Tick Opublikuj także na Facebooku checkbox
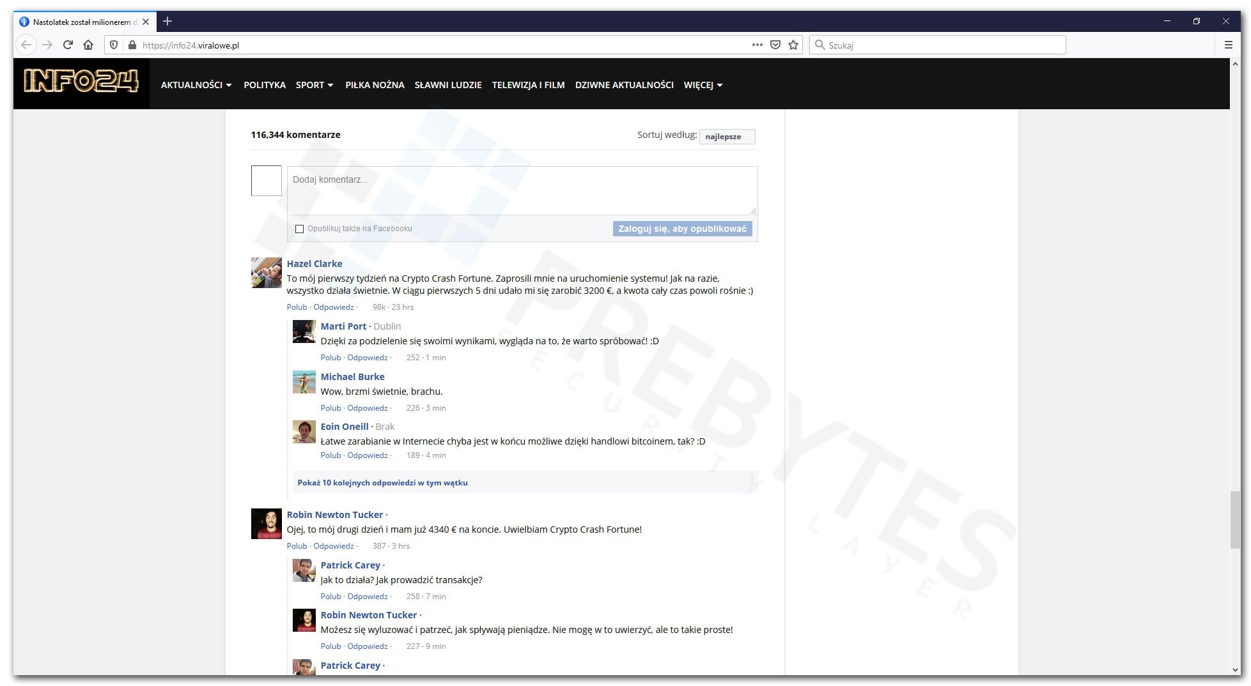 [299, 229]
